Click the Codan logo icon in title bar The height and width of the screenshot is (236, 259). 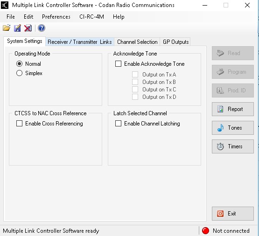pyautogui.click(x=5, y=5)
